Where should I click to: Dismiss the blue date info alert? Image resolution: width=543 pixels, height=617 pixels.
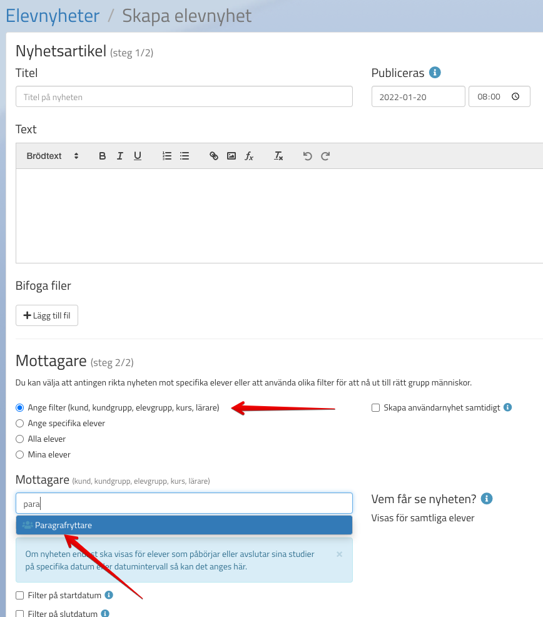[x=340, y=554]
